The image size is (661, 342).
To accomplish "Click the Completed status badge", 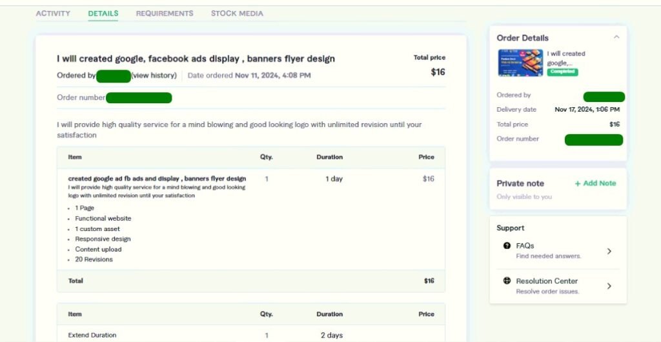I will pos(562,72).
